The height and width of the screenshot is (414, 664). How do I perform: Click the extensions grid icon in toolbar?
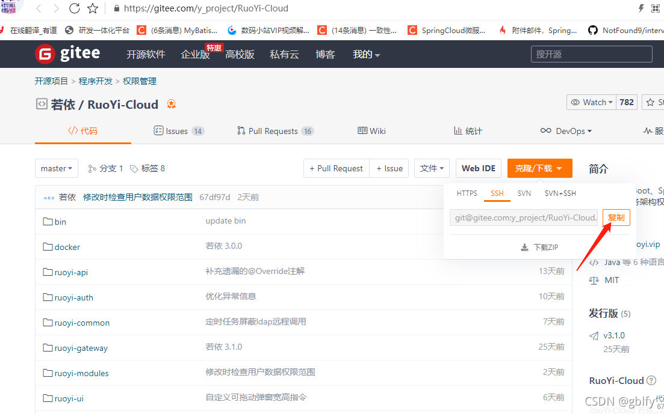pos(656,8)
